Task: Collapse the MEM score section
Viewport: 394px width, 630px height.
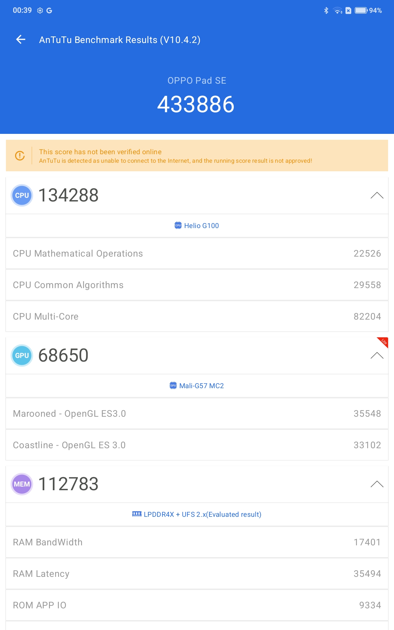Action: pyautogui.click(x=377, y=484)
